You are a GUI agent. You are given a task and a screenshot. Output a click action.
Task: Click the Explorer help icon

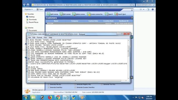click(x=153, y=9)
